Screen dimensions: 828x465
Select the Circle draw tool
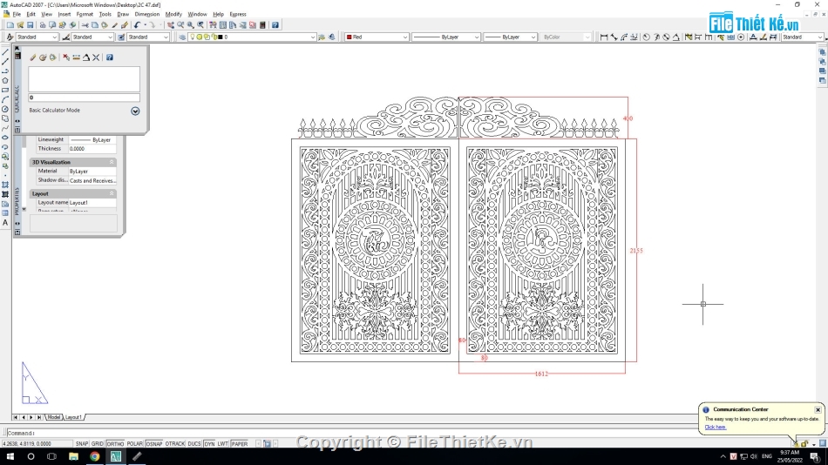click(x=5, y=109)
